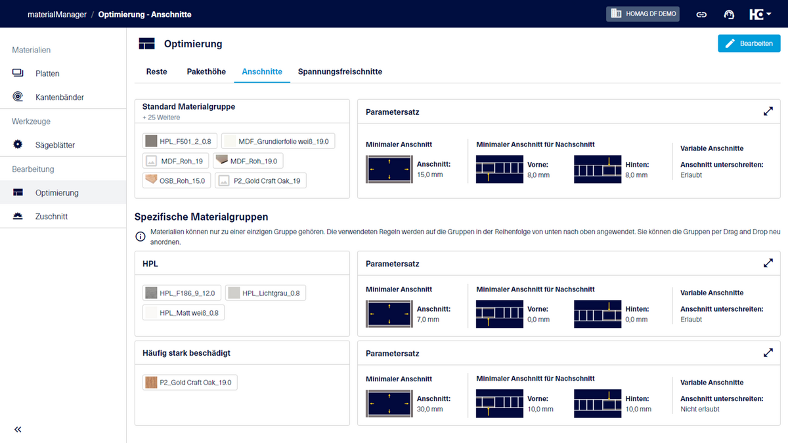Screen dimensions: 788x443
Task: Expand the Standard Materialgruppe Parametersatz panel
Action: 768,111
